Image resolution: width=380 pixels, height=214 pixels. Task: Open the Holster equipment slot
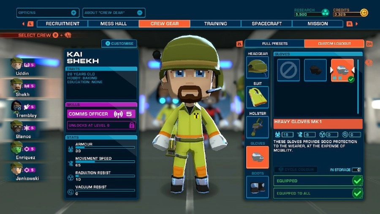257,127
